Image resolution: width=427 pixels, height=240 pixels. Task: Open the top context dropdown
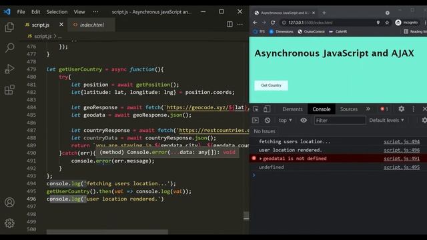(x=285, y=120)
